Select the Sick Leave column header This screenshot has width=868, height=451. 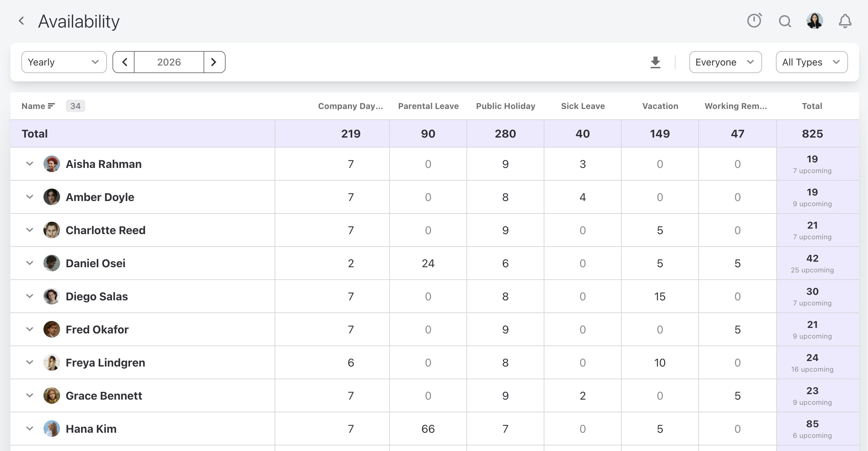coord(583,106)
